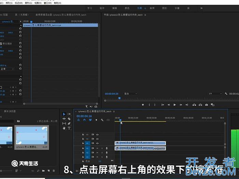This screenshot has height=179, width=239.
Task: Open Comparison View button
Action: click(212, 105)
